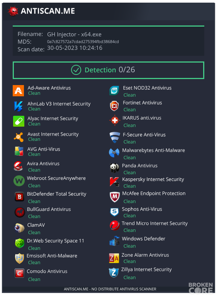
Task: Click the Windows Defender castle icon
Action: [x=114, y=241]
